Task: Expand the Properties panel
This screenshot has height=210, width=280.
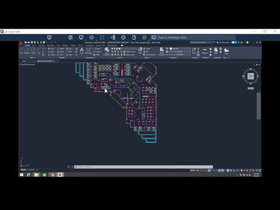Action: pos(173,58)
